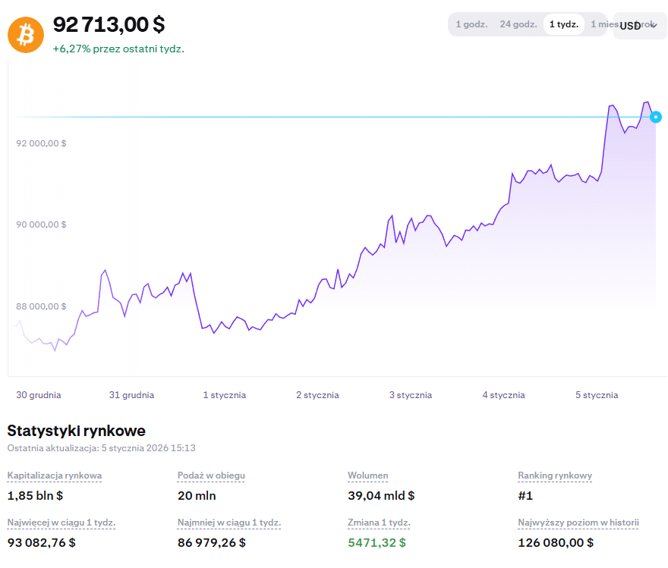The width and height of the screenshot is (668, 568).
Task: Click the Zmiana 1 tydz. label
Action: 379,522
